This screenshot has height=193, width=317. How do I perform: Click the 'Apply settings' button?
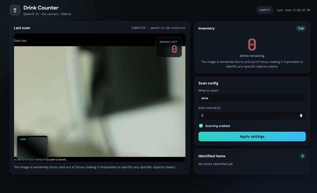[x=252, y=136]
